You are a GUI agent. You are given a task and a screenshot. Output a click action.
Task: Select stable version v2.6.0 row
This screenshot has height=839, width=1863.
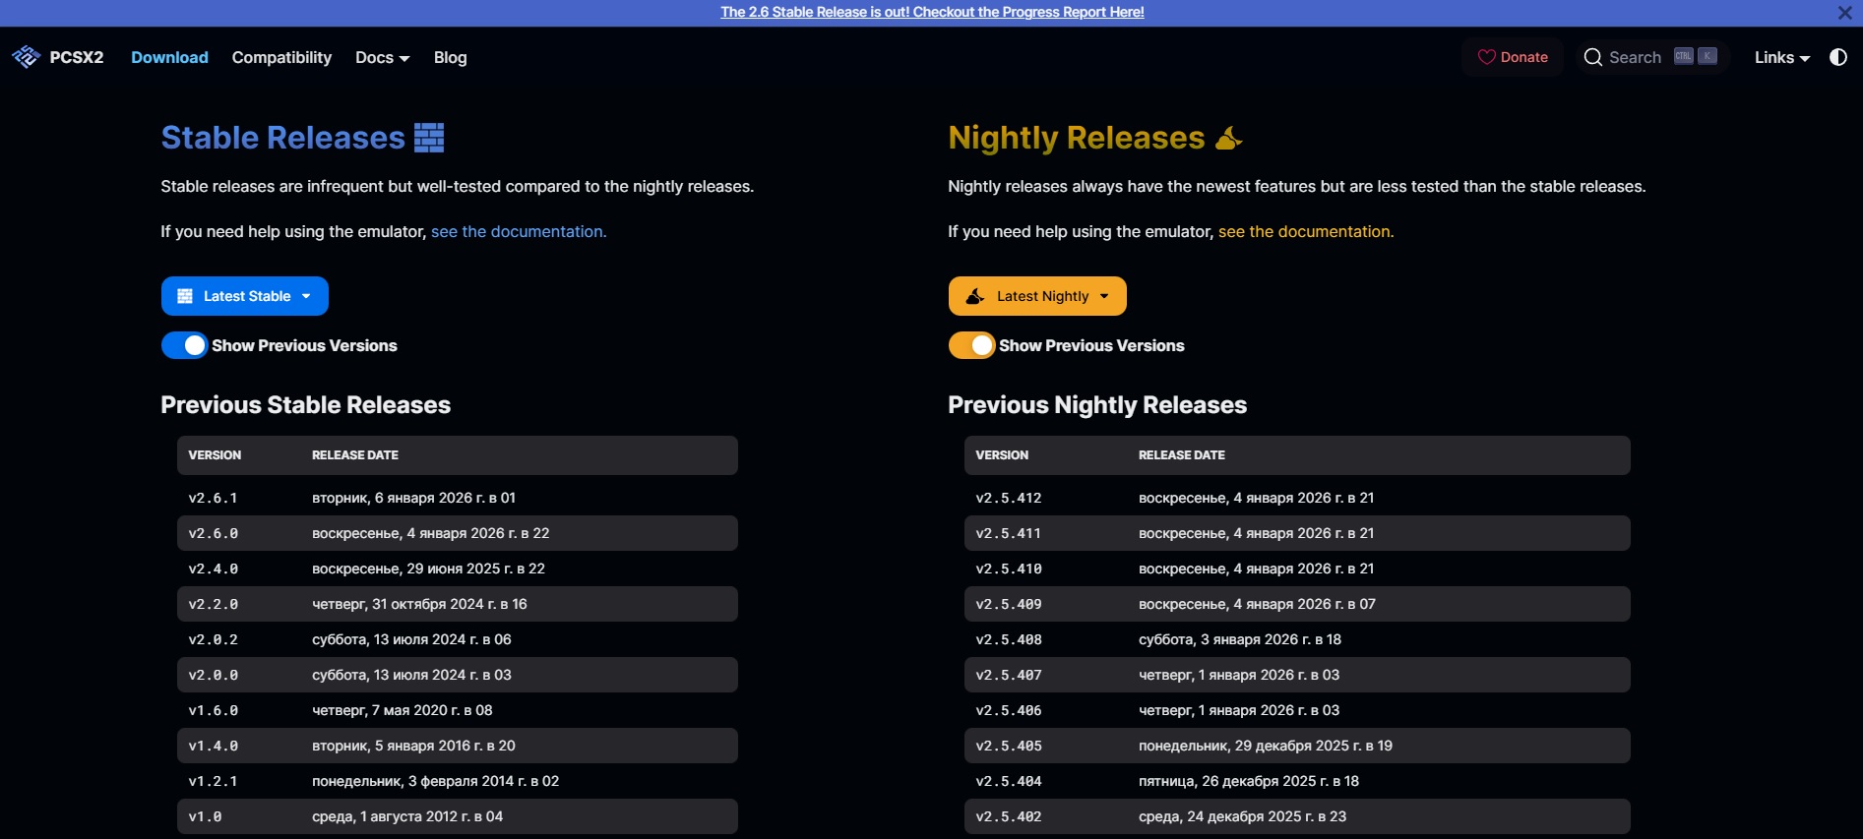point(458,533)
